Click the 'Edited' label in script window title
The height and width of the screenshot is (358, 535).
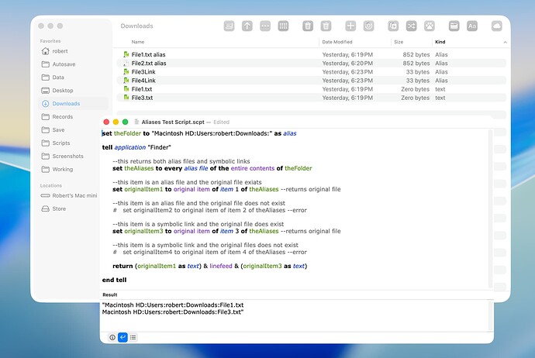click(222, 122)
